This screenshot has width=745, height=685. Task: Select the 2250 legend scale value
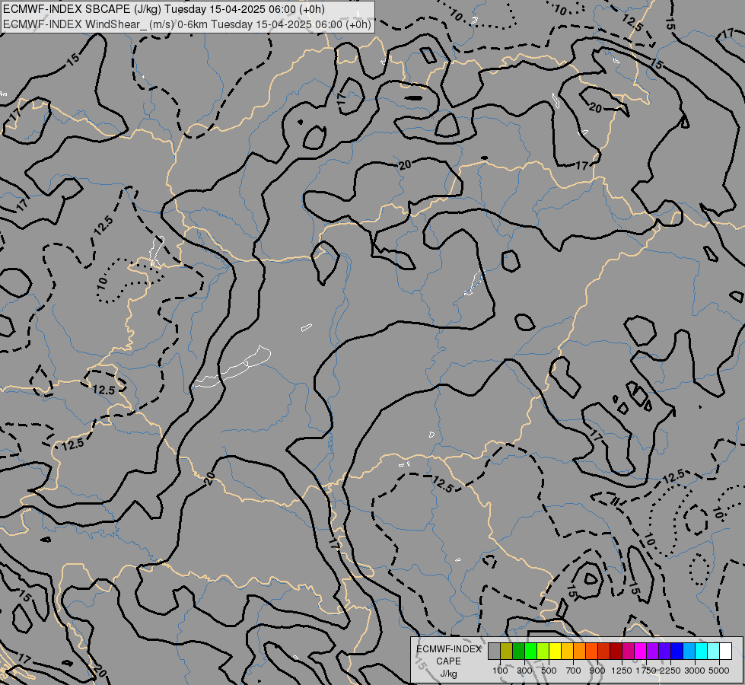(x=670, y=671)
